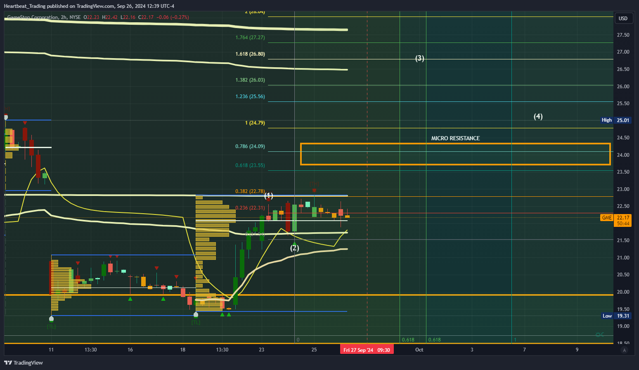The height and width of the screenshot is (370, 639).
Task: Click the 0.786 (24.09) Fibonacci label
Action: 250,146
